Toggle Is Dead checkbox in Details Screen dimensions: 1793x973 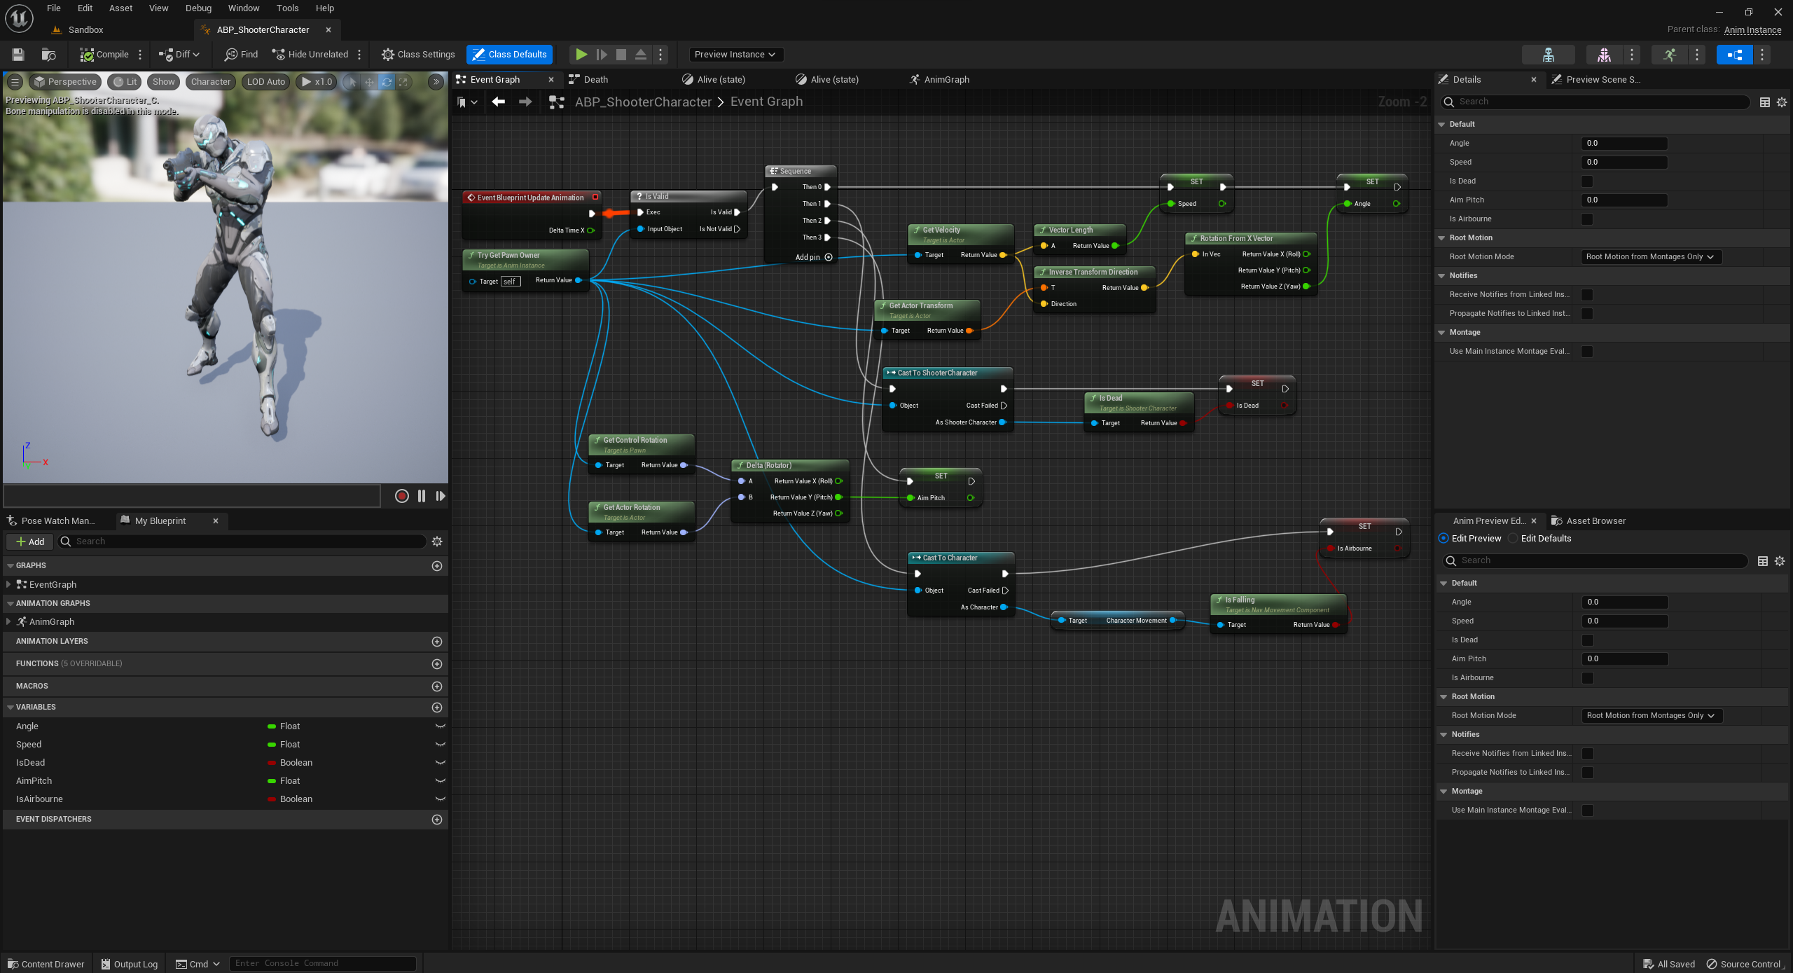pos(1587,181)
